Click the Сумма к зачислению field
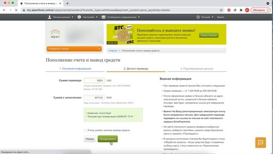The image size is (273, 154). click(x=94, y=98)
